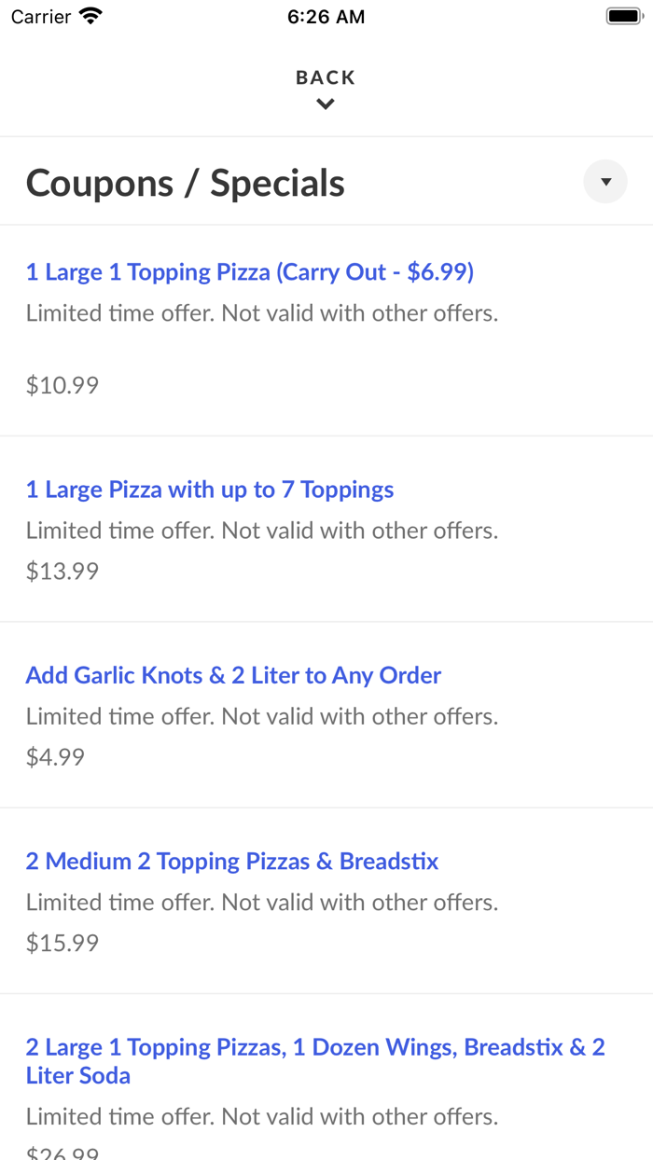Select the Add Garlic Knots & 2 Liter offer
Viewport: 653px width, 1160px height.
tap(232, 675)
